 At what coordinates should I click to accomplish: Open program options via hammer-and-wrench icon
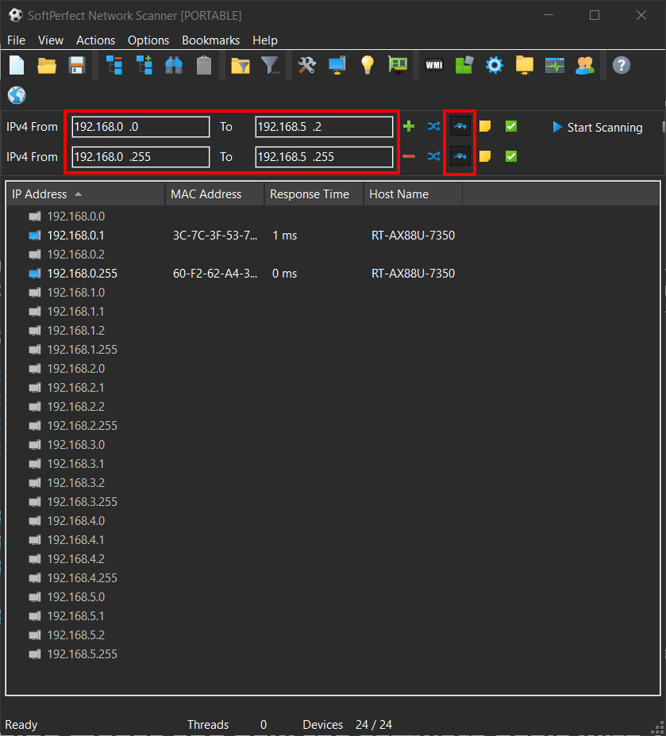(307, 65)
